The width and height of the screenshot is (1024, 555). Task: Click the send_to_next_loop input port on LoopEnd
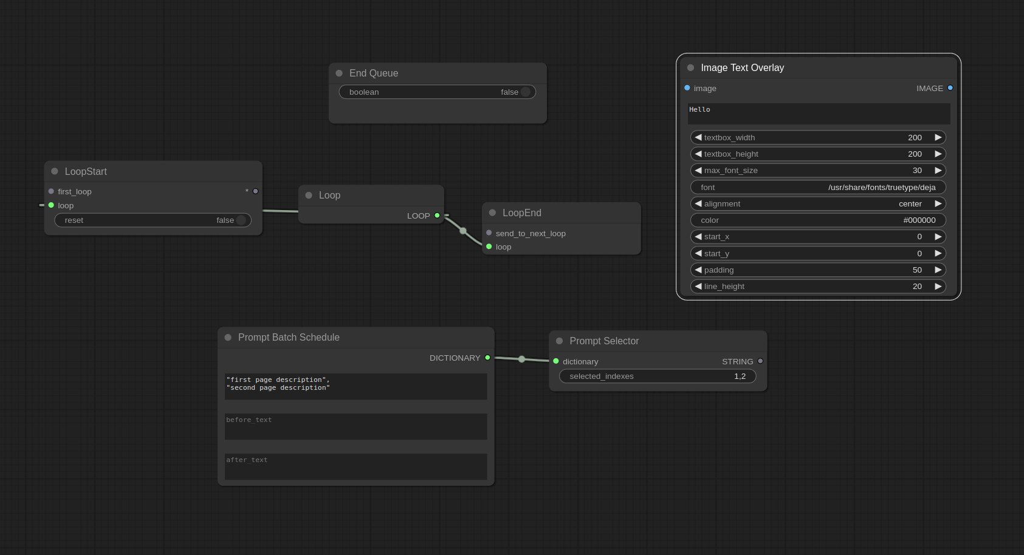(489, 233)
